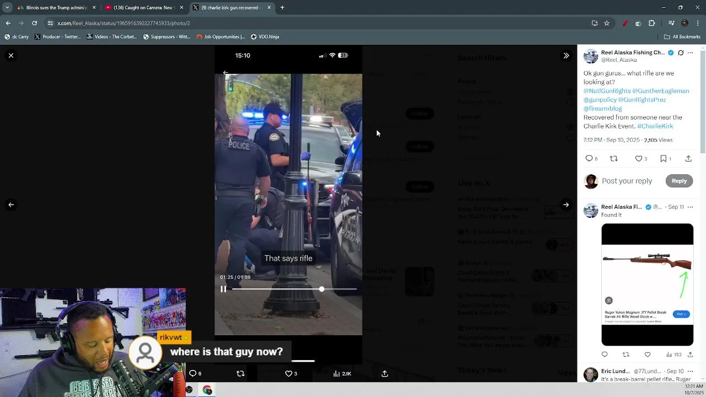The width and height of the screenshot is (706, 397).
Task: Open a new browser tab
Action: [x=282, y=8]
